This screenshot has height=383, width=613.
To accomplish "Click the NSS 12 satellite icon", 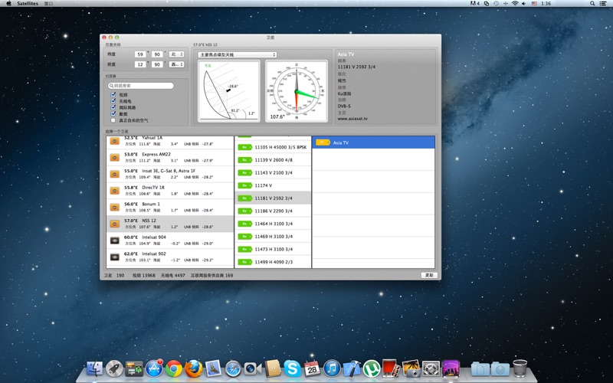I will point(114,224).
